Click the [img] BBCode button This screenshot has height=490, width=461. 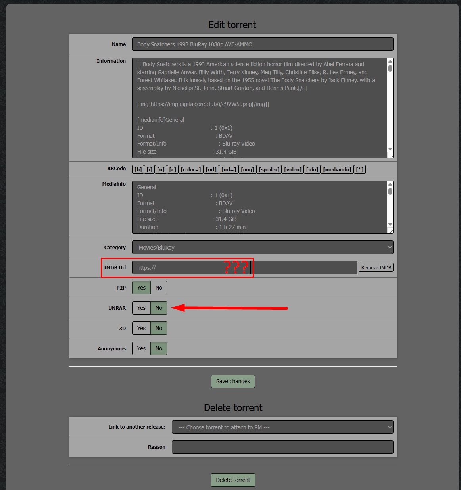(x=247, y=169)
